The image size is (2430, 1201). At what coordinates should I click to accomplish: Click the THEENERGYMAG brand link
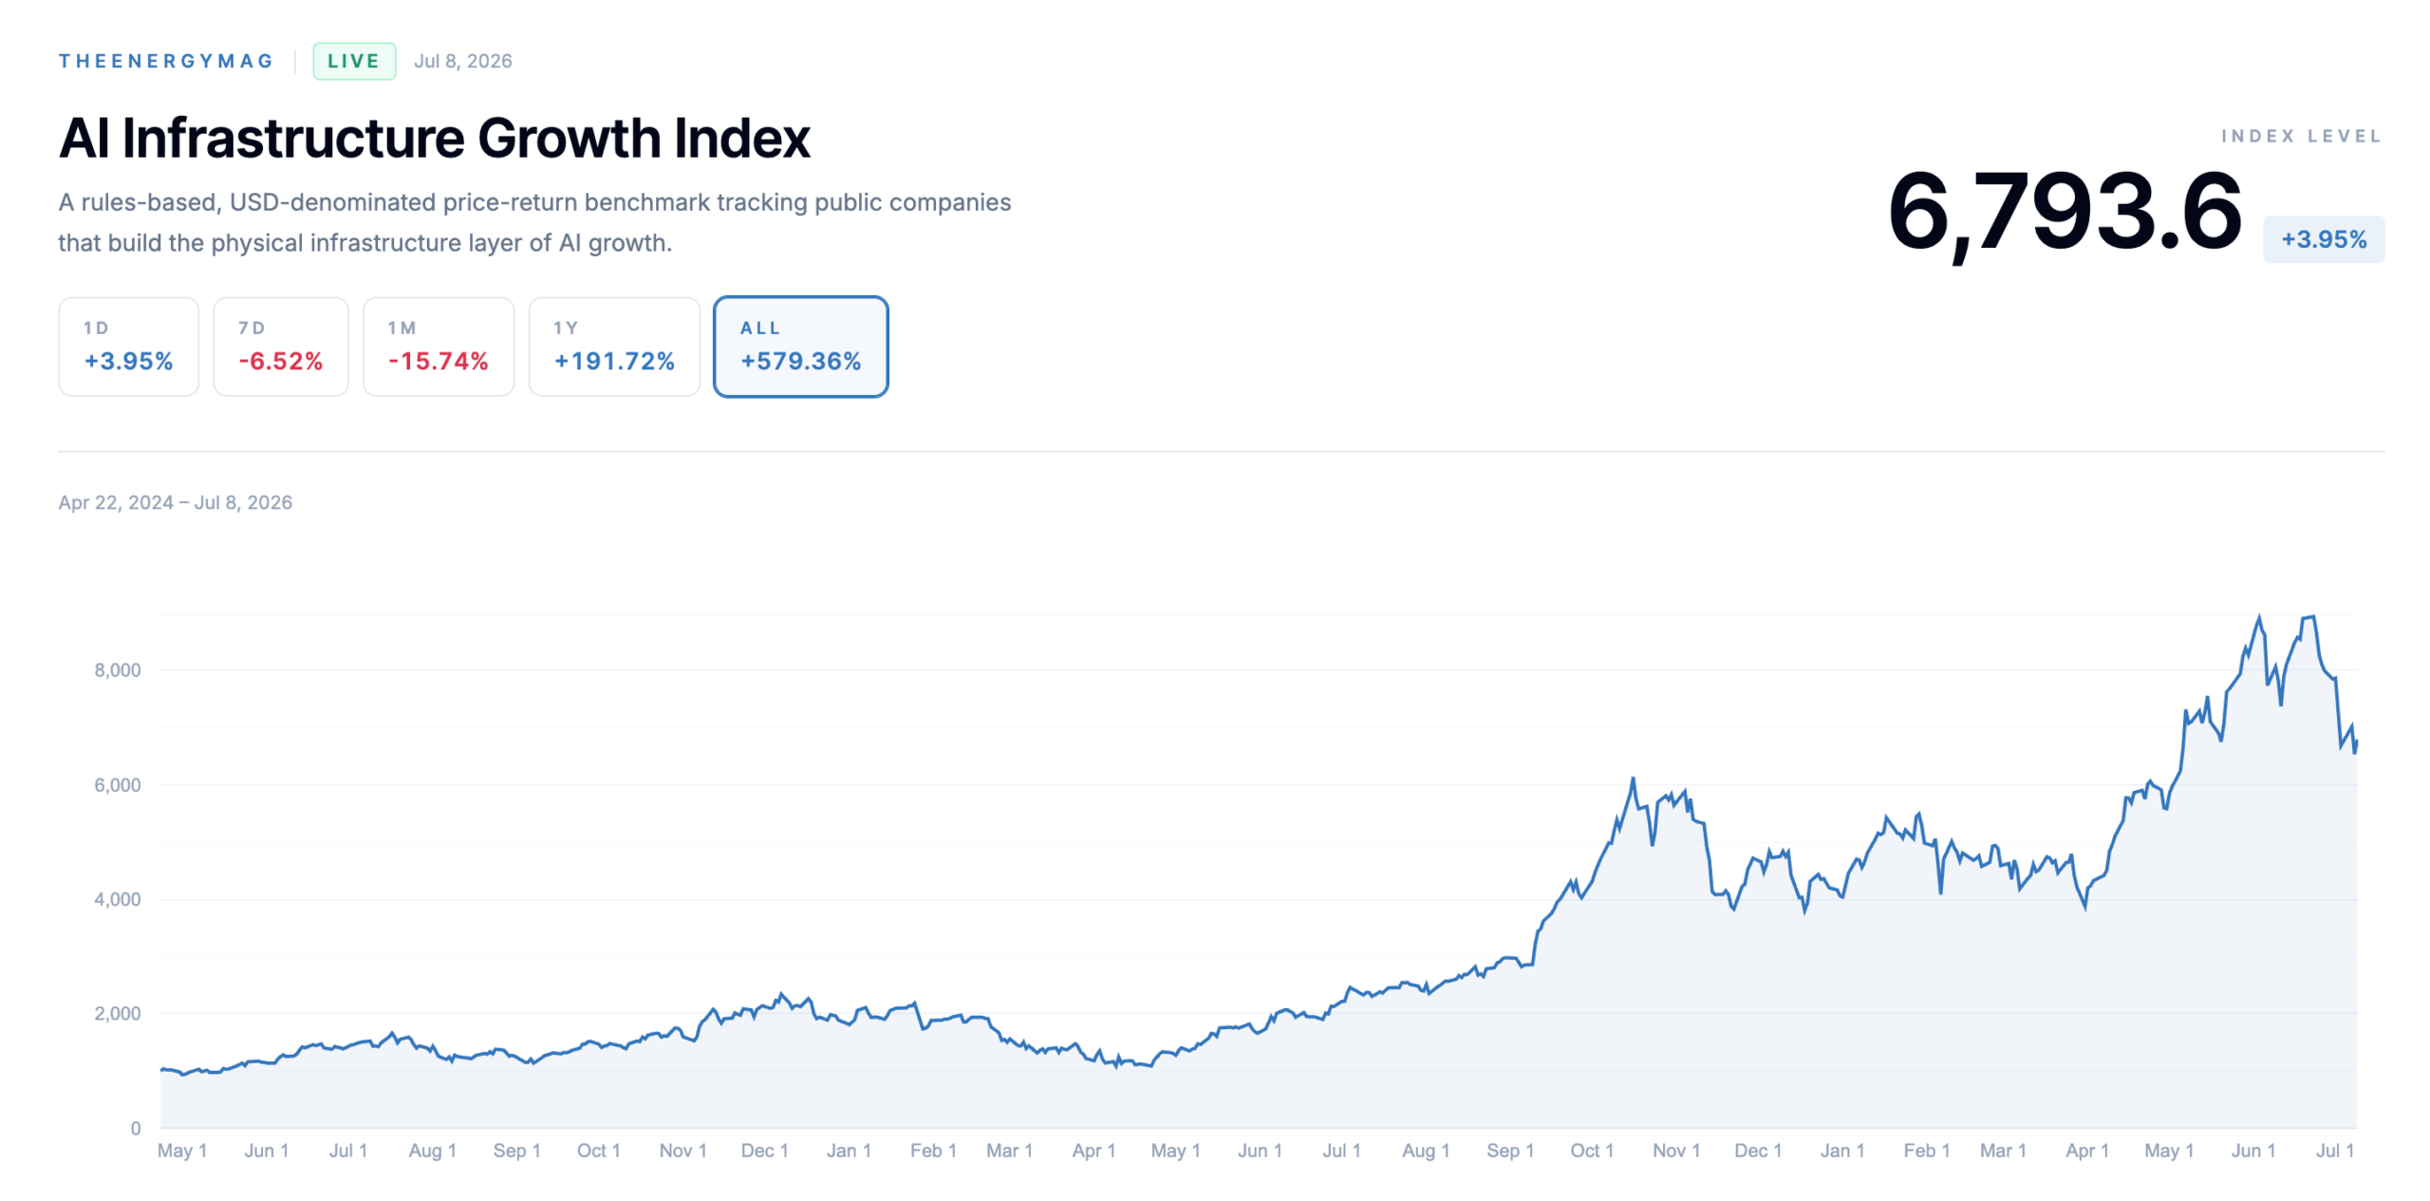[x=166, y=61]
